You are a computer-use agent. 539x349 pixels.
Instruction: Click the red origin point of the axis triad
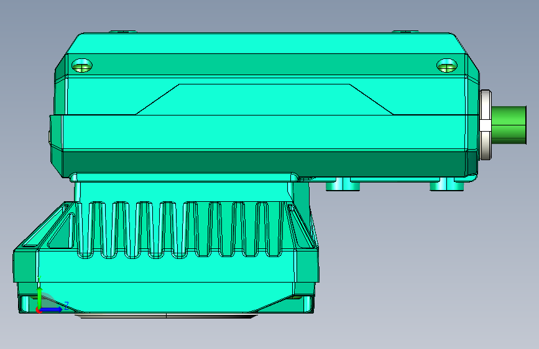38,310
